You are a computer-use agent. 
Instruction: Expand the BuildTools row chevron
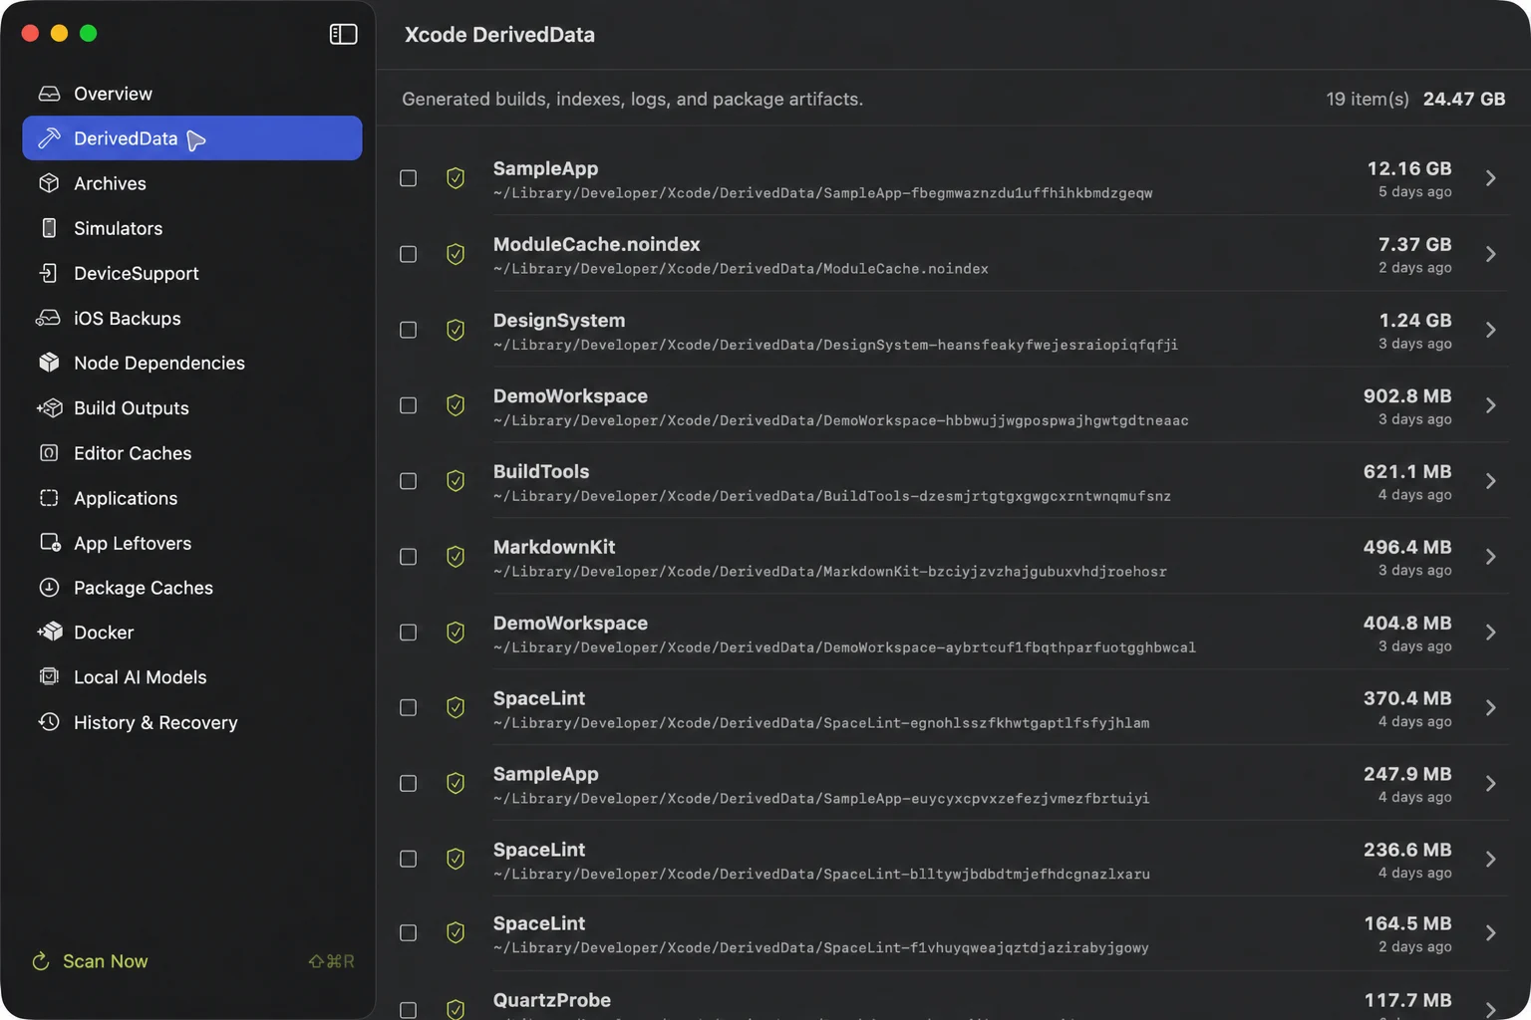[x=1490, y=481]
